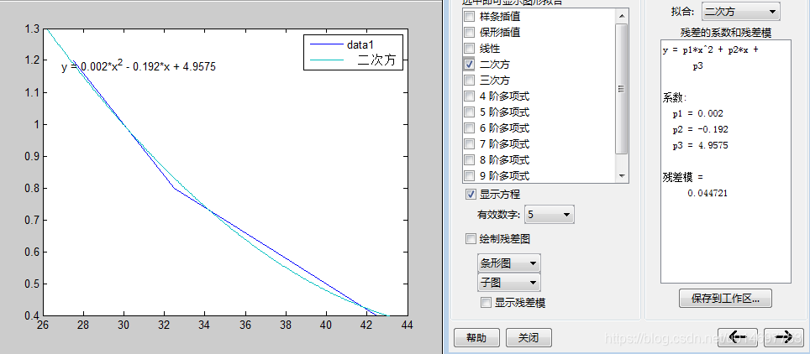810x354 pixels.
Task: Uncheck the 二次方 fit checkbox
Action: click(x=470, y=65)
